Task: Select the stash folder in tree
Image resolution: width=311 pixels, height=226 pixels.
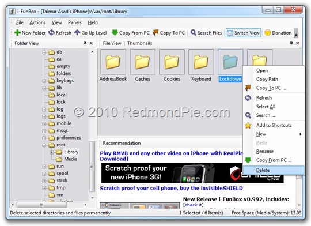Action: [x=62, y=180]
